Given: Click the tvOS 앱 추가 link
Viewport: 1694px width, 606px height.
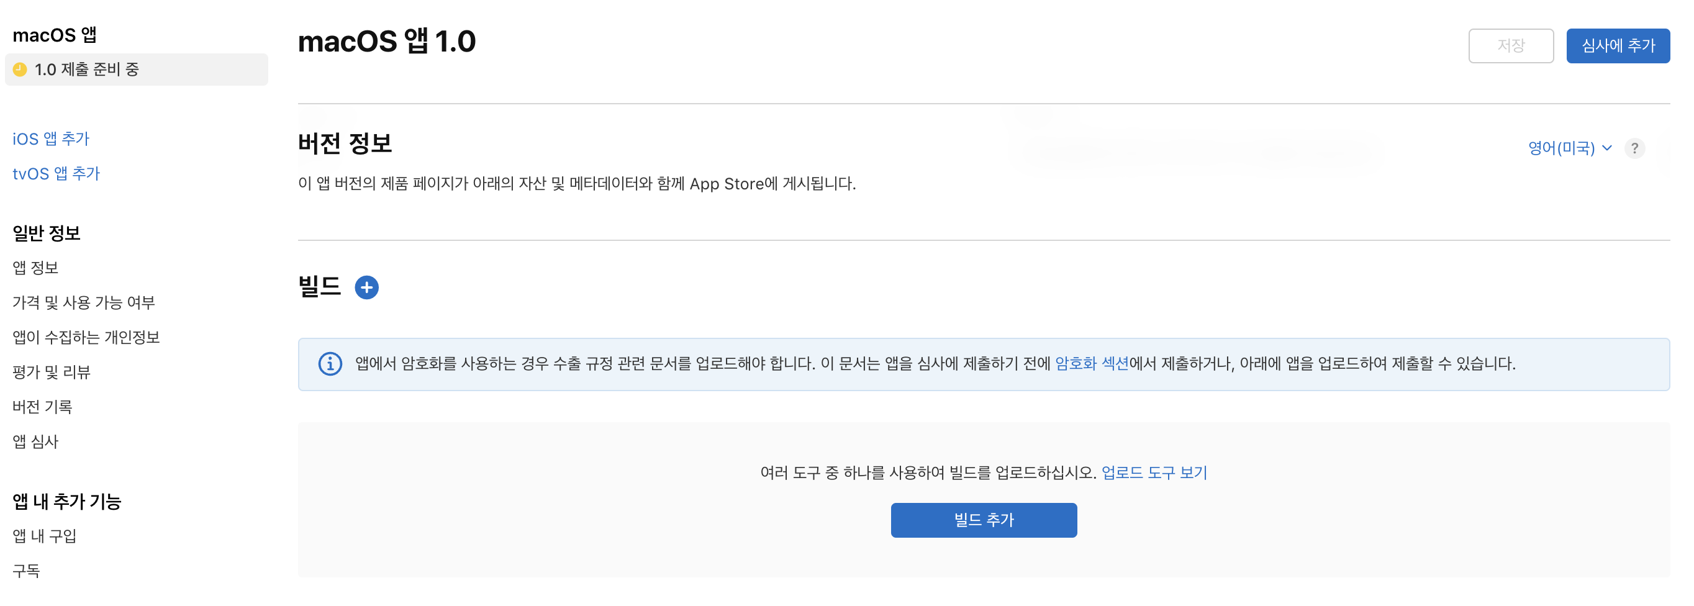Looking at the screenshot, I should (x=56, y=173).
